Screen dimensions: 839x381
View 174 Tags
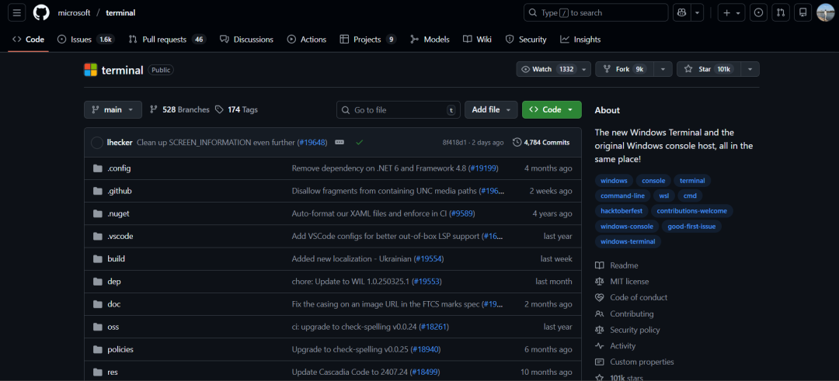(x=236, y=109)
